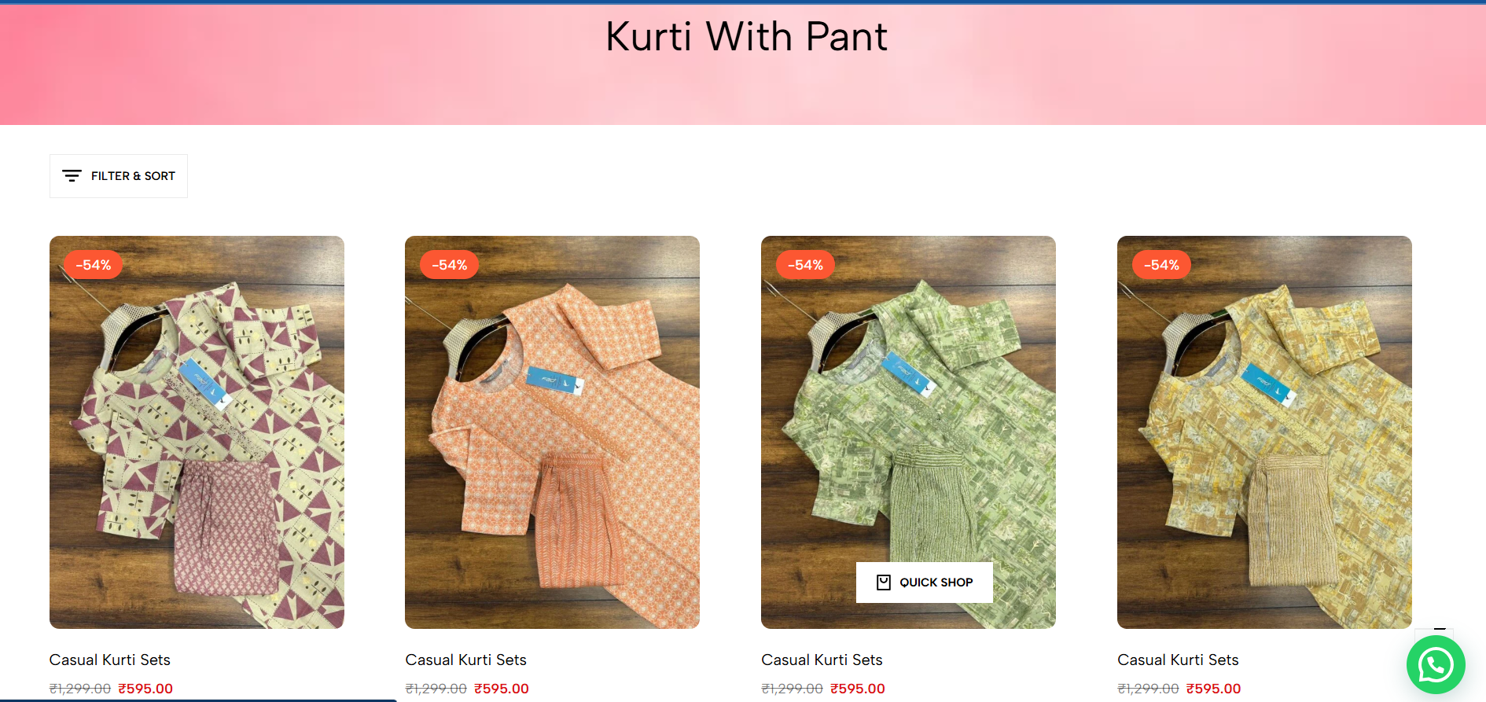Viewport: 1486px width, 702px height.
Task: Click the -54% badge on yellow kurti
Action: pyautogui.click(x=1162, y=265)
